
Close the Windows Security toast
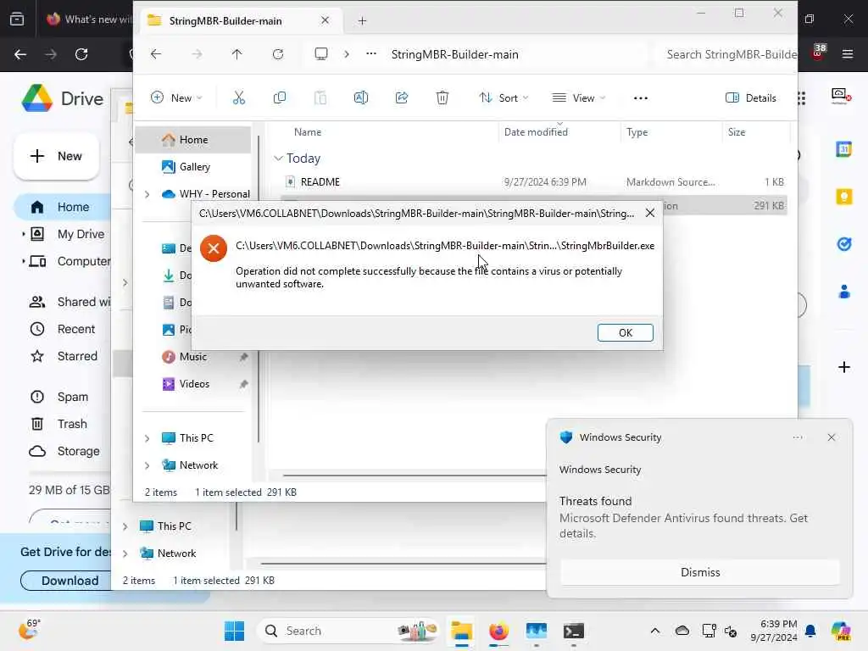[x=831, y=437]
